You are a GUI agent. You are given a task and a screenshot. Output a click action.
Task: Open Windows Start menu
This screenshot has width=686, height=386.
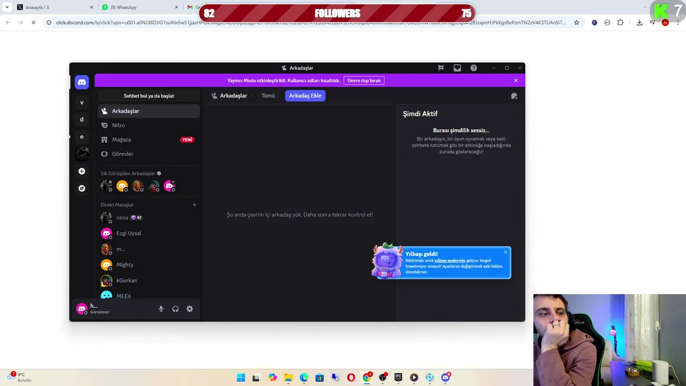tap(241, 377)
